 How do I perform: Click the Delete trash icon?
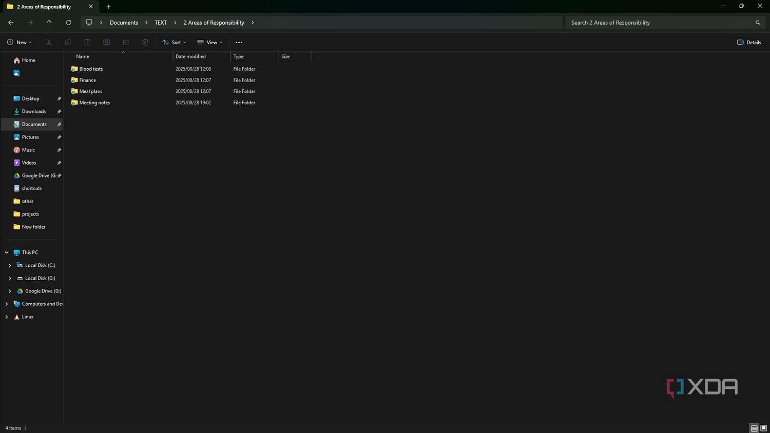145,43
